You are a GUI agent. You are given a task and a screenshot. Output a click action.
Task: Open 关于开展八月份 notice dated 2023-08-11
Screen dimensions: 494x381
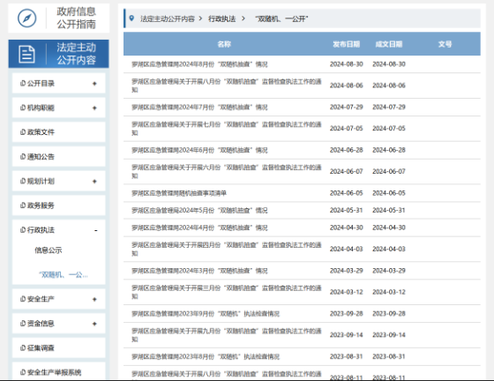pyautogui.click(x=227, y=375)
